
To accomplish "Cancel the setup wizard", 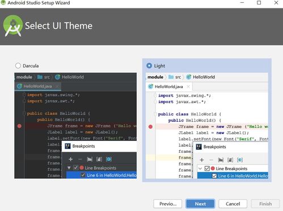I will pos(233,204).
